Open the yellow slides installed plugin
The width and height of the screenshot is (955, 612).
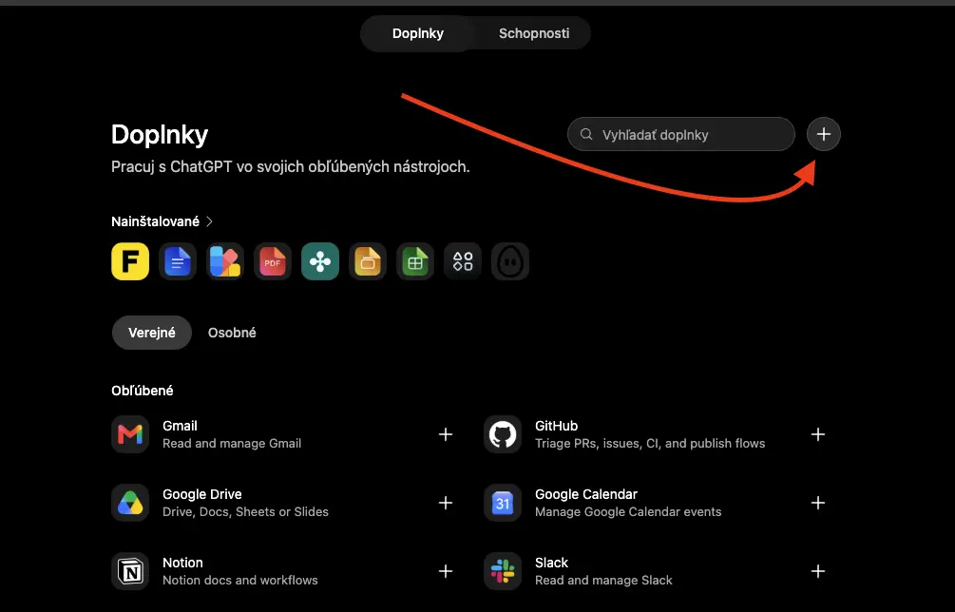click(x=368, y=261)
